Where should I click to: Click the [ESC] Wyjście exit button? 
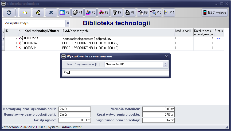[214, 12]
